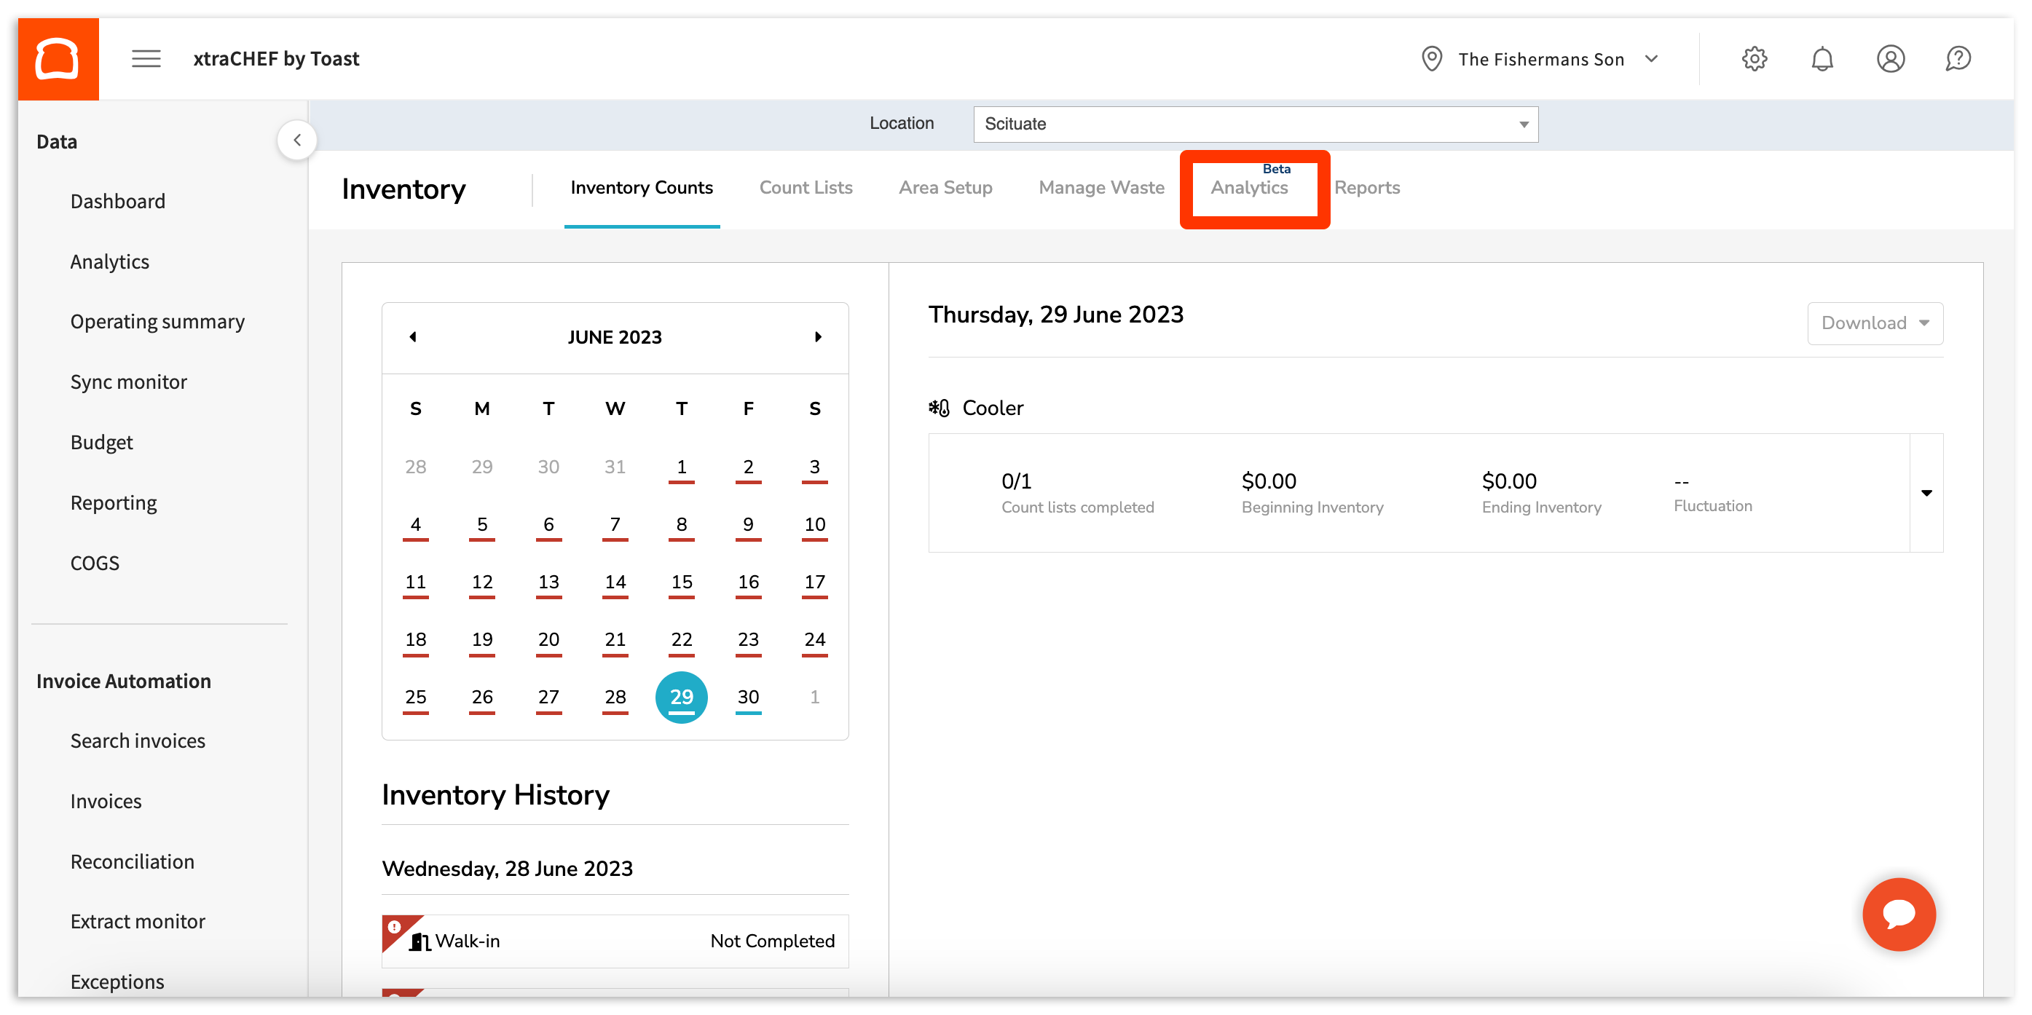Open the user account icon

coord(1891,58)
